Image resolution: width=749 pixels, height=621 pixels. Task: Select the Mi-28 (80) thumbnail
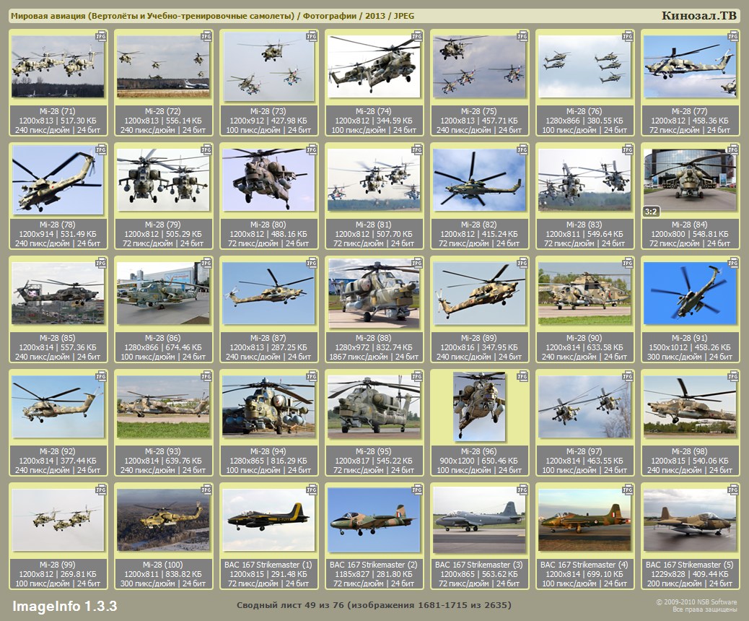click(268, 180)
